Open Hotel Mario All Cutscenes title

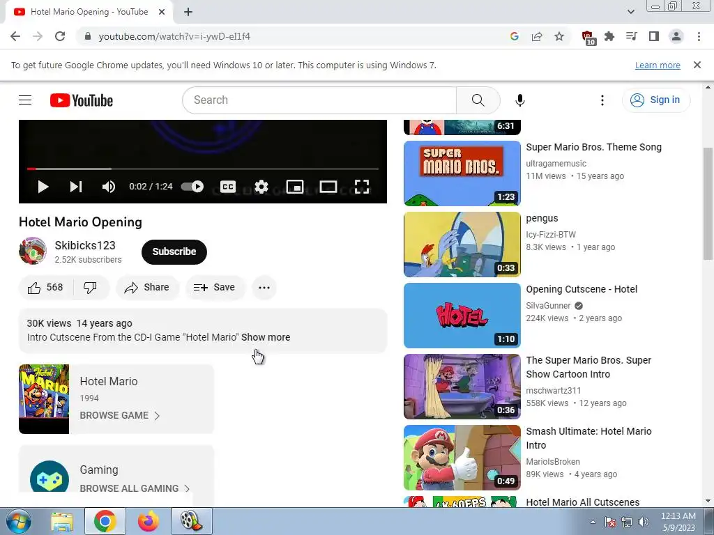tap(582, 502)
